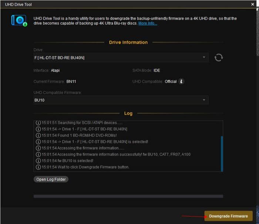
Task: Click the info icon beside 'Wait to click' line
Action: coord(38,167)
